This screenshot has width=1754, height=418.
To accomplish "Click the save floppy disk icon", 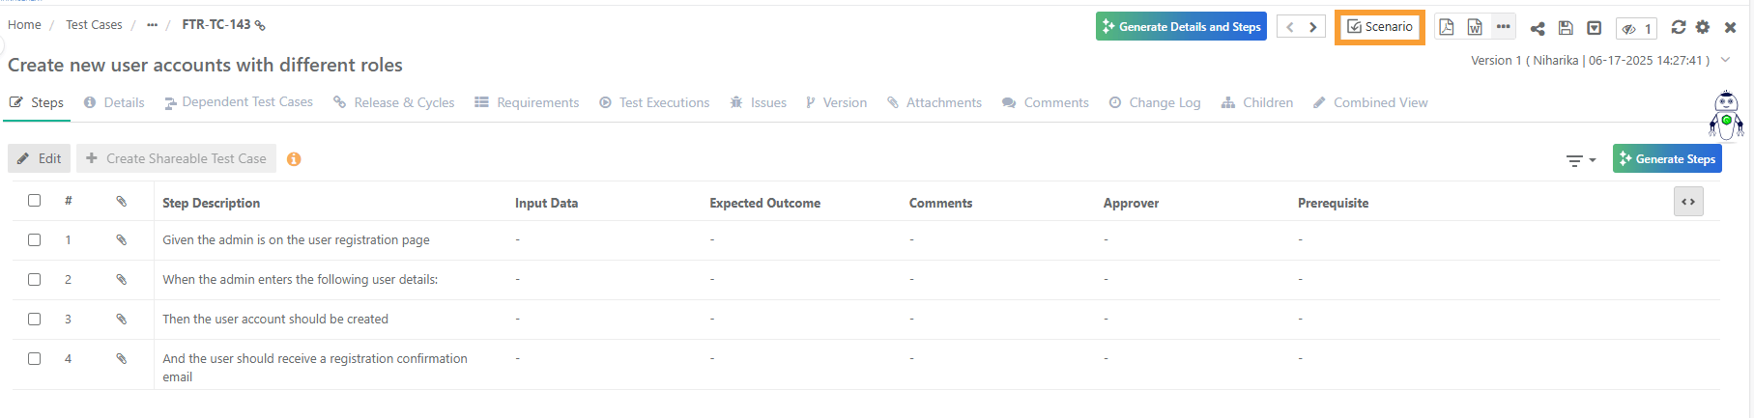I will (x=1566, y=28).
